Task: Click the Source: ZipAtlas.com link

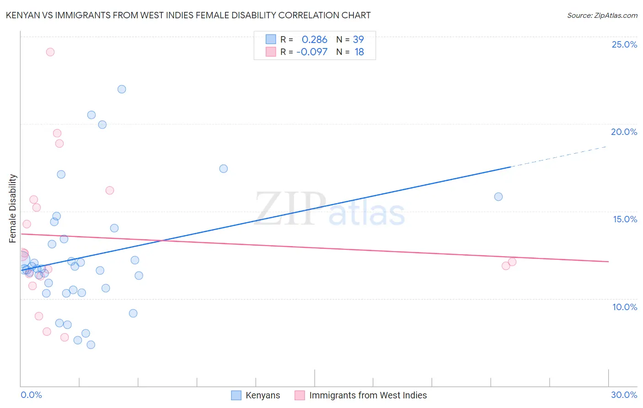Action: tap(602, 16)
